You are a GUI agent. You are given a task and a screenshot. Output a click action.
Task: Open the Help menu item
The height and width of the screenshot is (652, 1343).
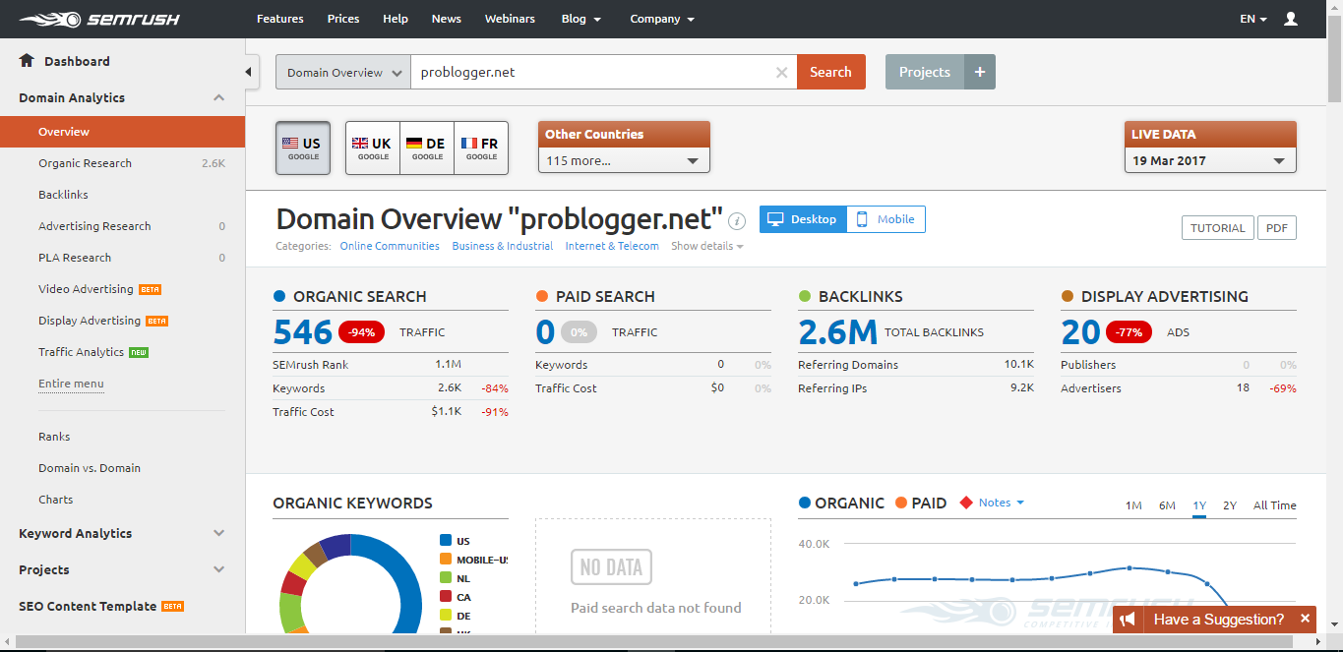coord(396,19)
